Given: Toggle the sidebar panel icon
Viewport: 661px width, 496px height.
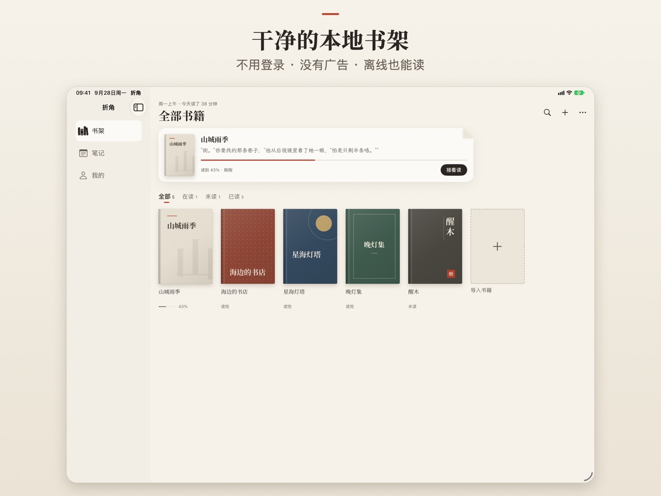Looking at the screenshot, I should tap(138, 108).
